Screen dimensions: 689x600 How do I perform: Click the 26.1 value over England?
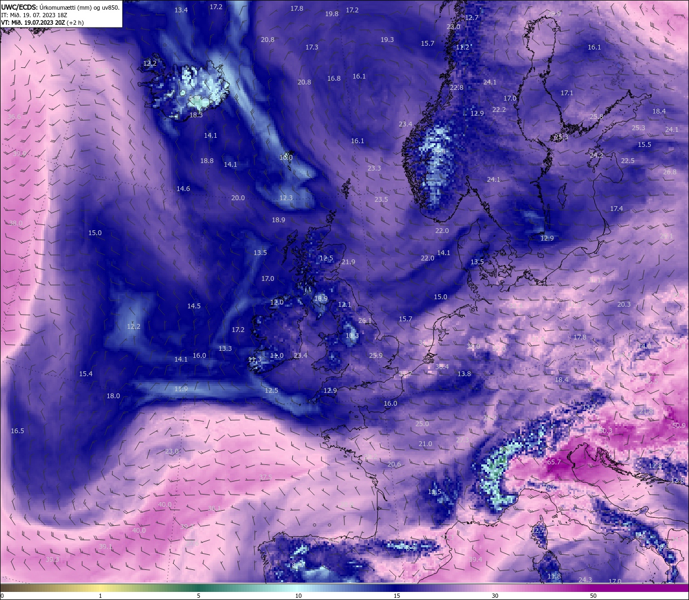click(x=365, y=321)
